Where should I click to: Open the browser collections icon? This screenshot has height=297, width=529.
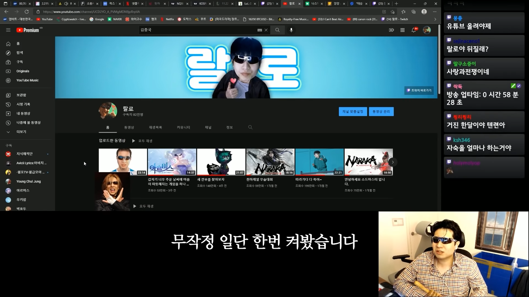pos(414,12)
